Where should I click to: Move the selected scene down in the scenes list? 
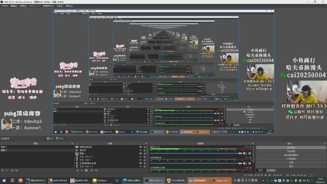17,171
